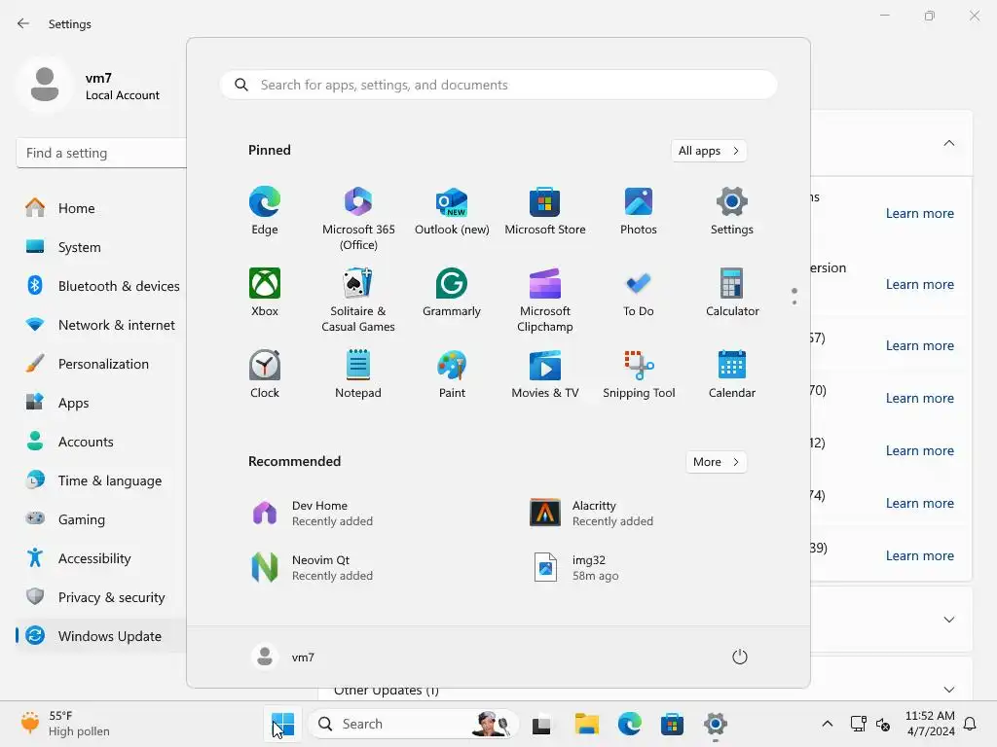Open the To Do app
Image resolution: width=997 pixels, height=747 pixels.
(639, 292)
